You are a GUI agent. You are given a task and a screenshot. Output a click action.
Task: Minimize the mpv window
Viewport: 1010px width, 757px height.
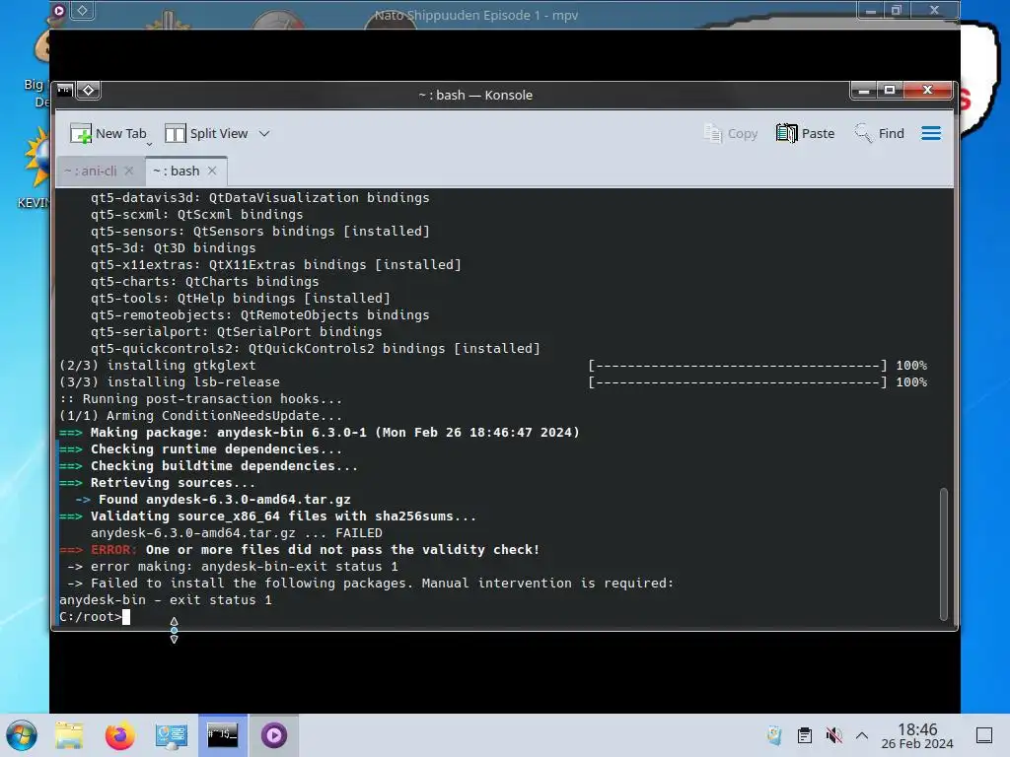coord(870,10)
